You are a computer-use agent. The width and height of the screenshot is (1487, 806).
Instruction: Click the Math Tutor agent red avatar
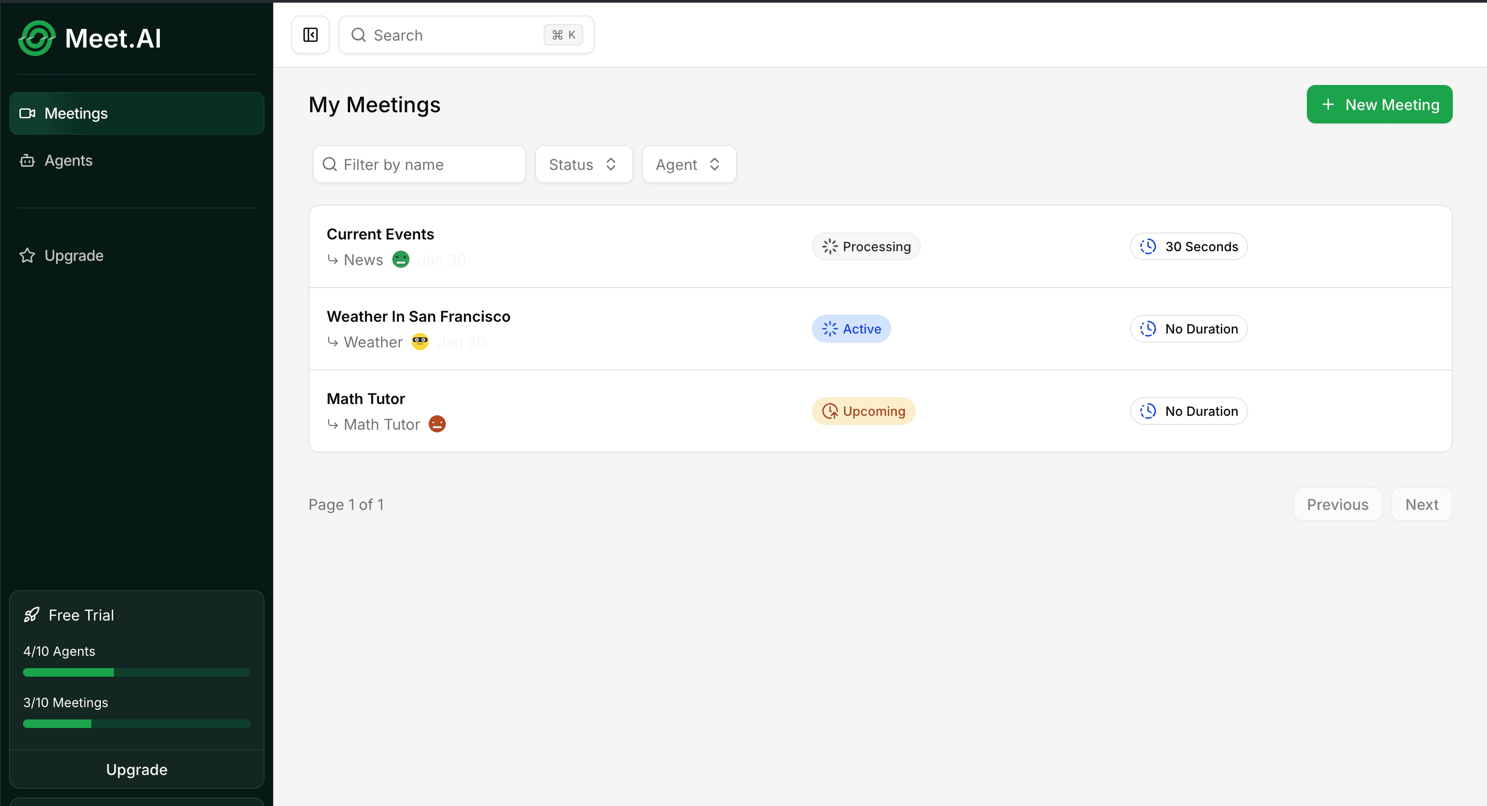coord(437,424)
